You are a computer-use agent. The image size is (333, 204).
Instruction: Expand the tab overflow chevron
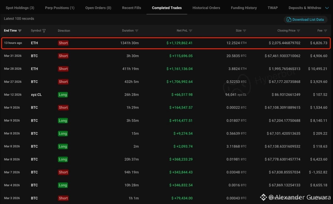[x=327, y=8]
